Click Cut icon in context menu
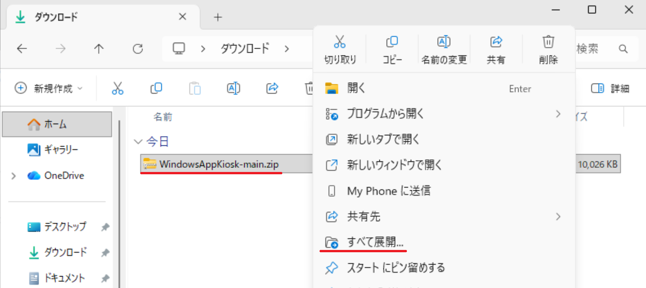The image size is (646, 288). tap(340, 42)
